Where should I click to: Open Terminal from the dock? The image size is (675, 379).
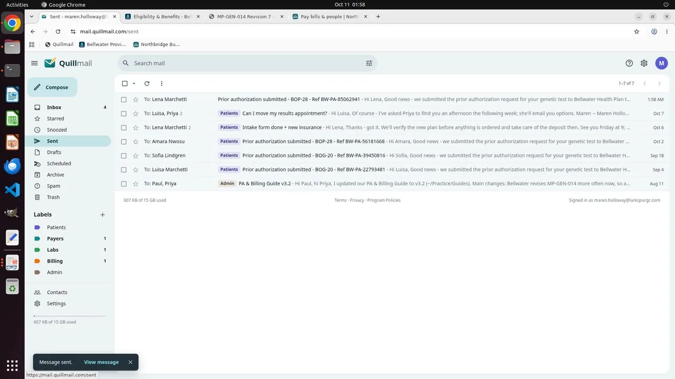(12, 70)
